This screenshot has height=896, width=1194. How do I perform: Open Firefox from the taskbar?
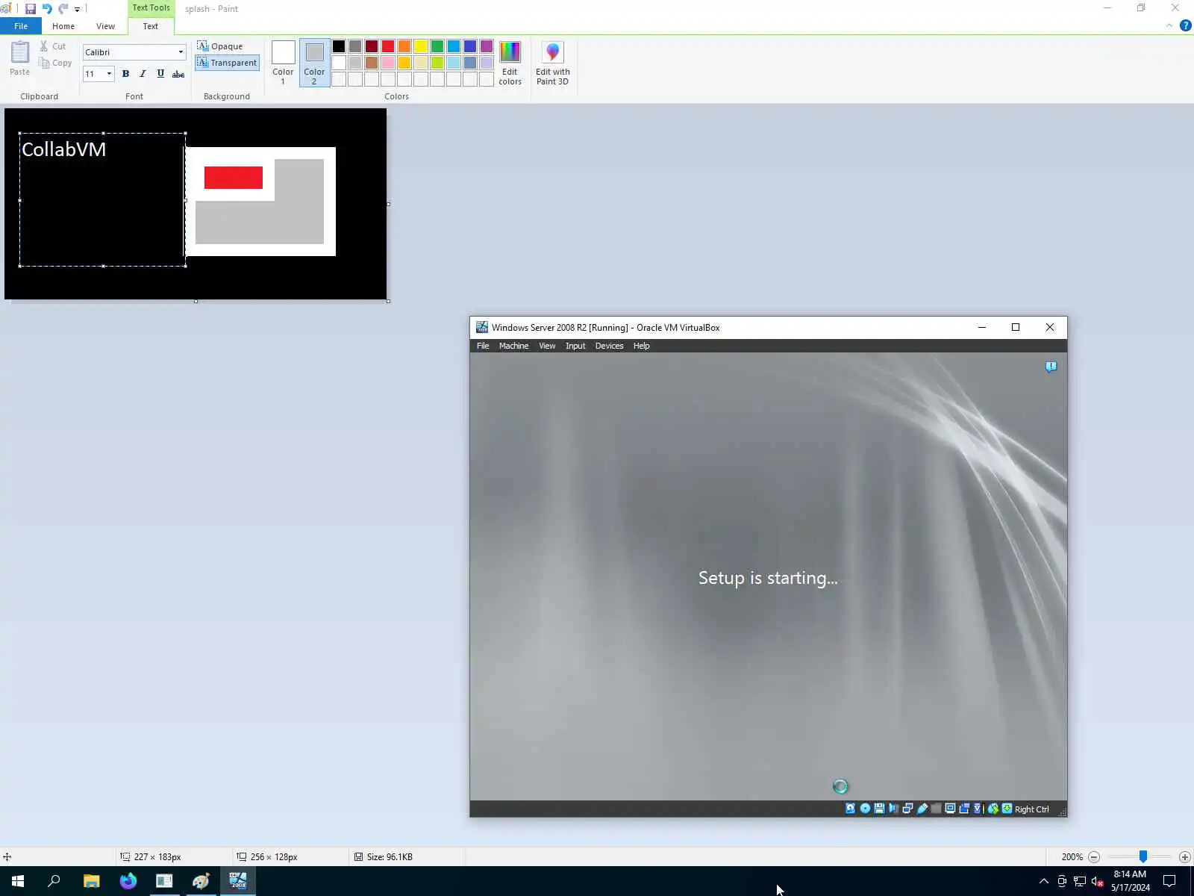tap(128, 881)
